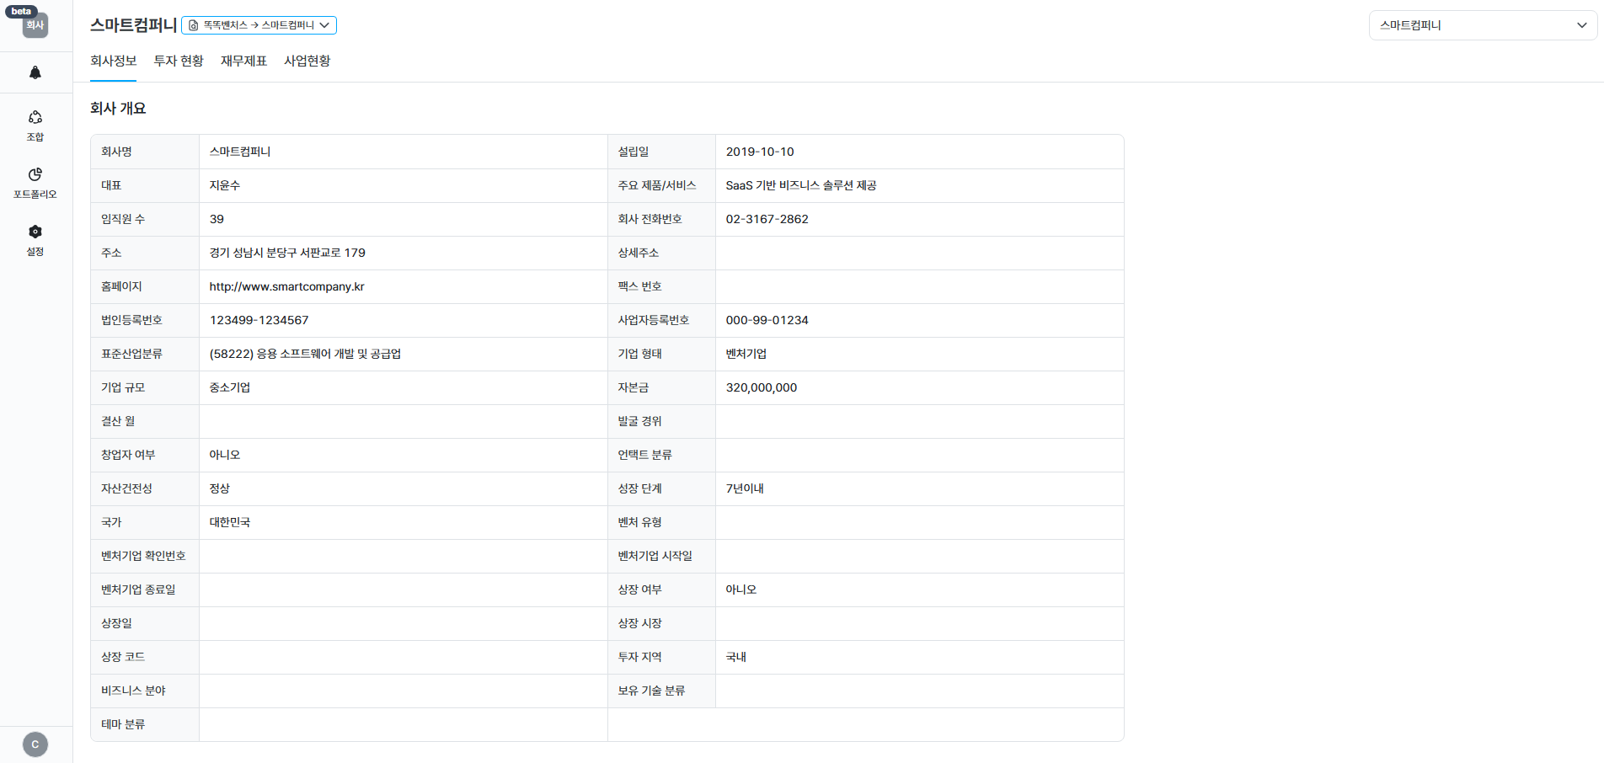Open the 스마트컴퍼니 company selector

(1482, 25)
